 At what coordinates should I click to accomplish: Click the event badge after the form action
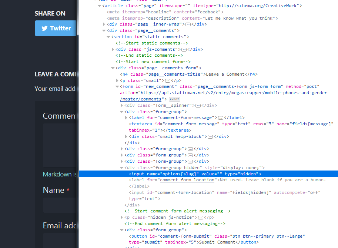coord(174,99)
